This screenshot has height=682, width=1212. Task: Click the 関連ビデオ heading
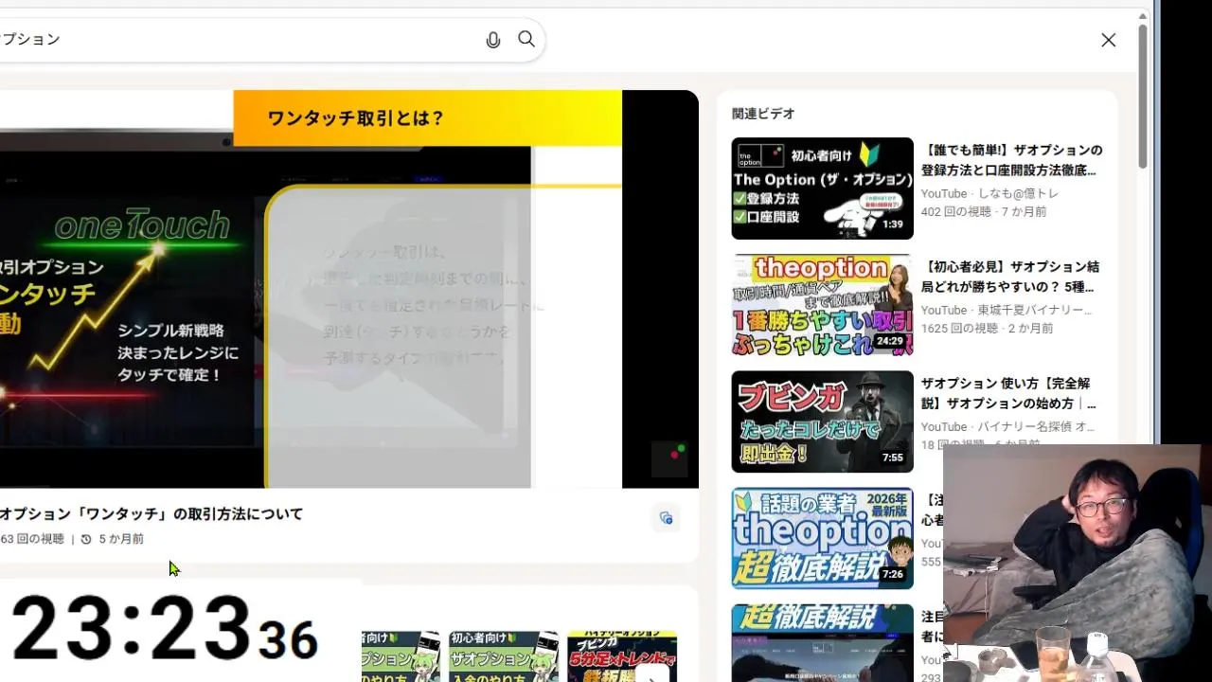[763, 114]
